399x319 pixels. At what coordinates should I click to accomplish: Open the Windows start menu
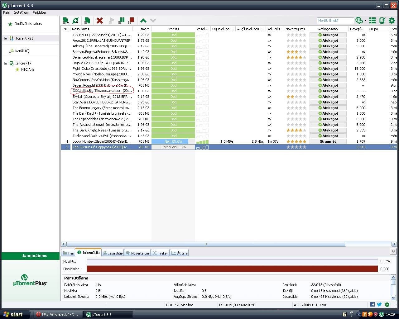tap(15, 314)
